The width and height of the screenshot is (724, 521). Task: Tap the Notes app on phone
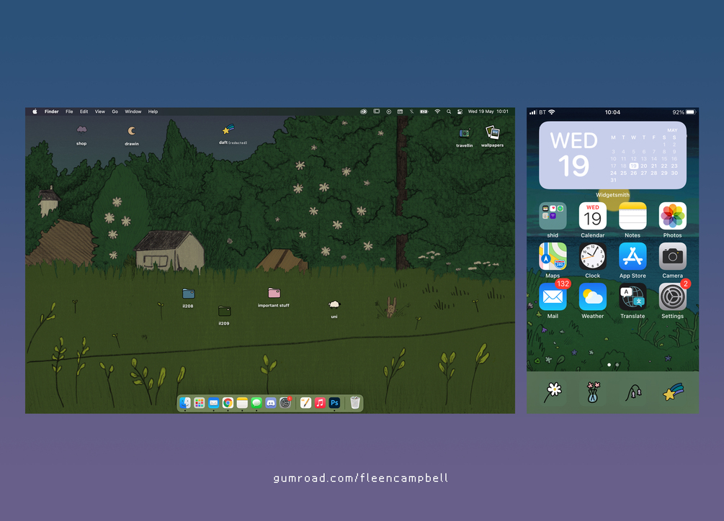[x=633, y=216]
